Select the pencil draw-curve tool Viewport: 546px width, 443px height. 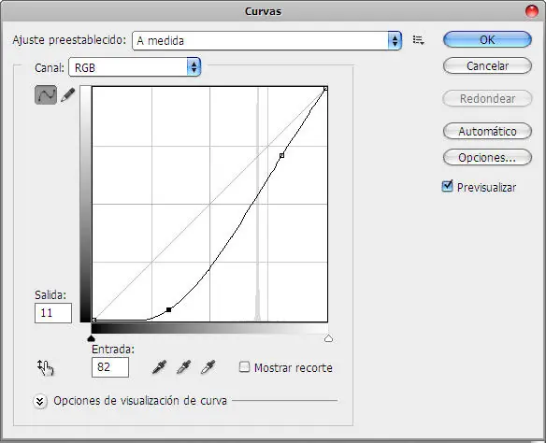68,94
